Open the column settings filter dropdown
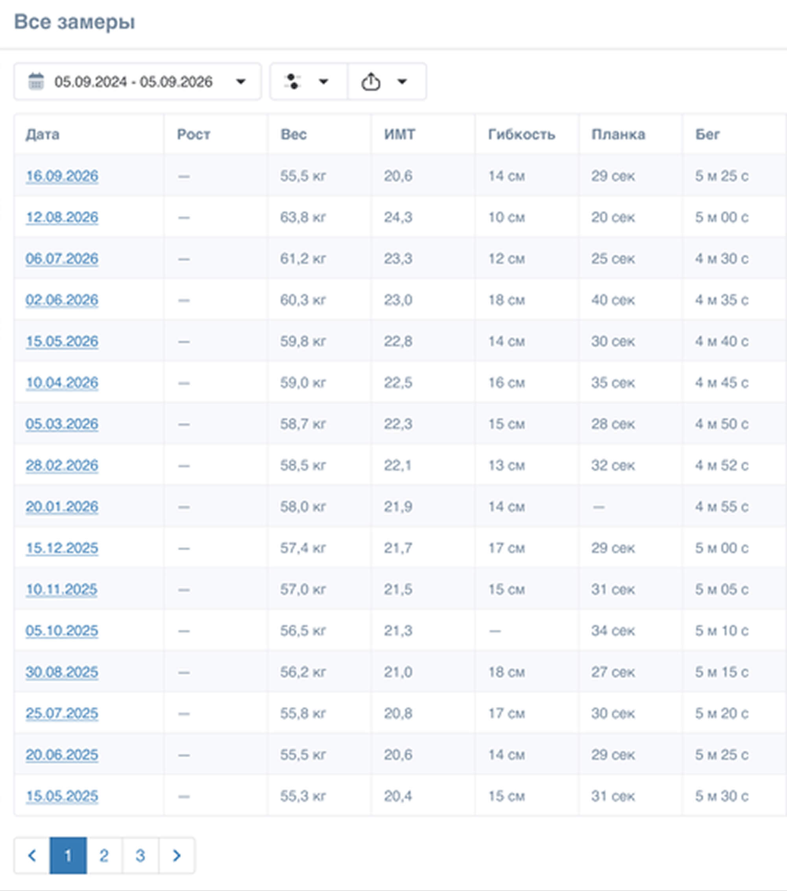Viewport: 787px width, 891px height. [308, 81]
